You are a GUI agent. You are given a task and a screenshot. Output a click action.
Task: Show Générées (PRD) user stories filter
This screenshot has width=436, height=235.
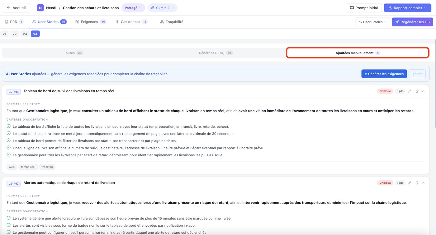click(x=216, y=53)
